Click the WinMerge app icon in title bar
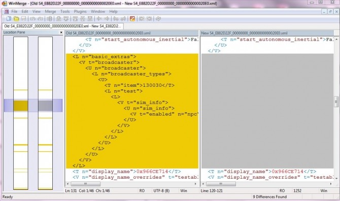This screenshot has width=340, height=201. (x=5, y=3)
